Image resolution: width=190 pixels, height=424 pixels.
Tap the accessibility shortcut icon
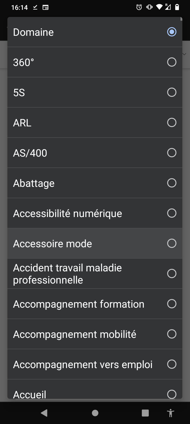point(171,413)
